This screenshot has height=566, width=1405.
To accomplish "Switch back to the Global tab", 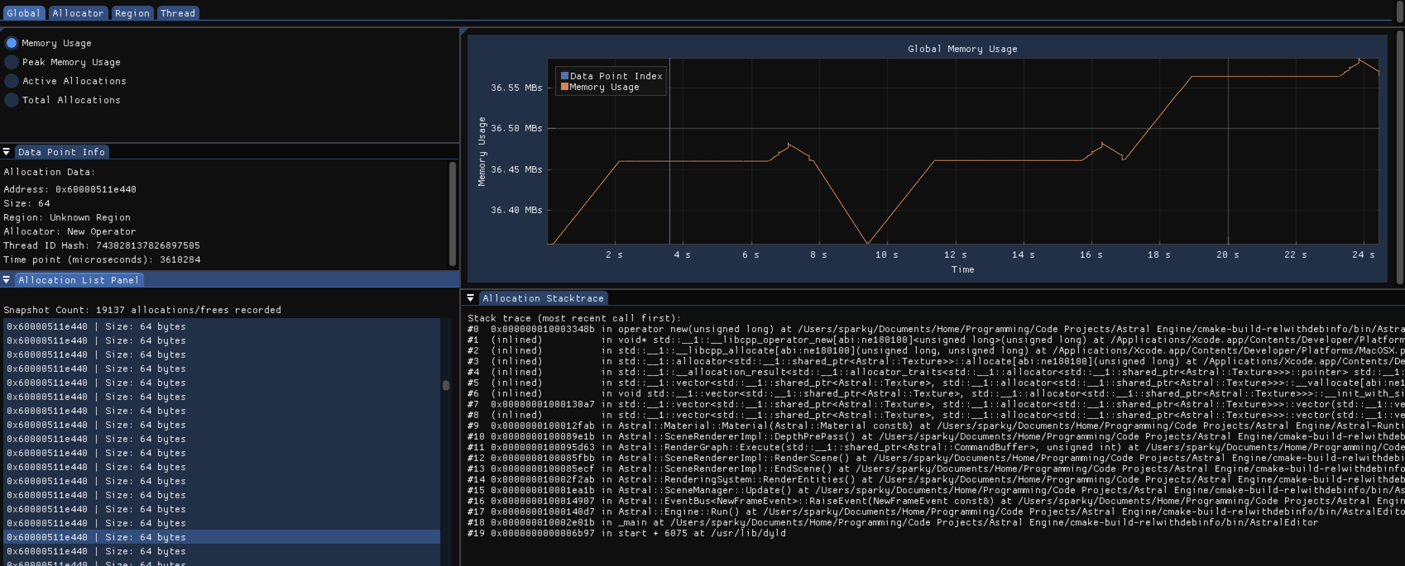I will tap(24, 13).
